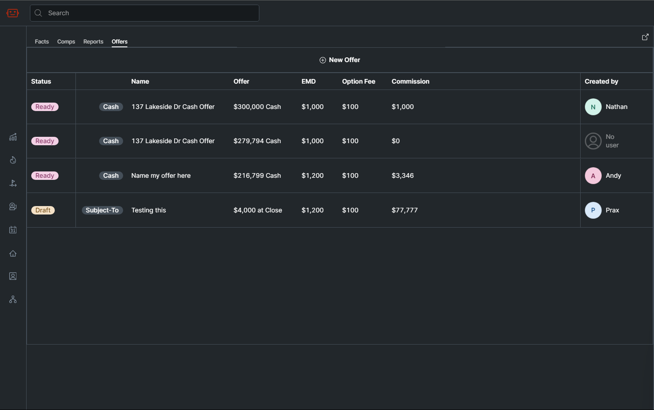Image resolution: width=654 pixels, height=410 pixels.
Task: Click Andy's avatar in Created by
Action: point(593,176)
